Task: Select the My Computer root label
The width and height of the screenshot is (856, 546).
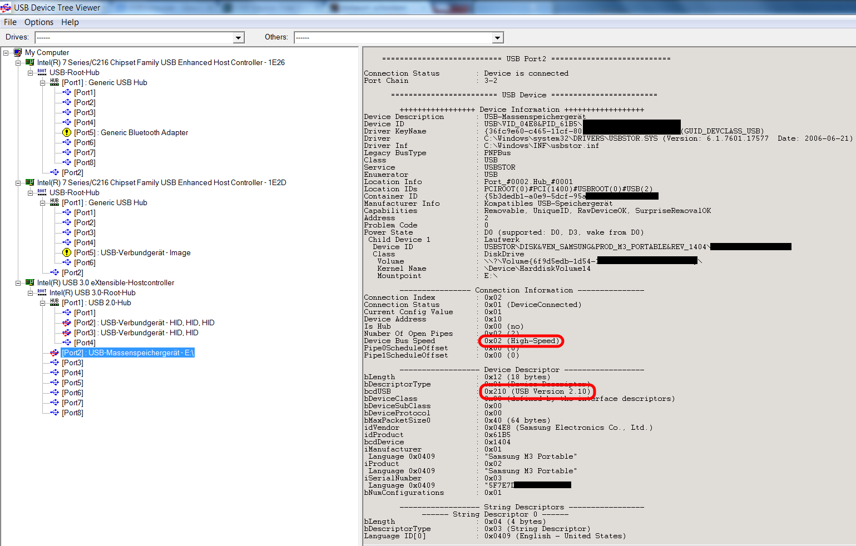Action: point(47,52)
